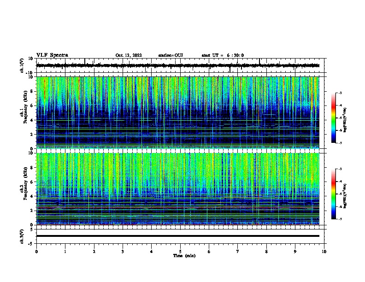
Task: Click the "7" minute tick on time axis
Action: [x=238, y=252]
